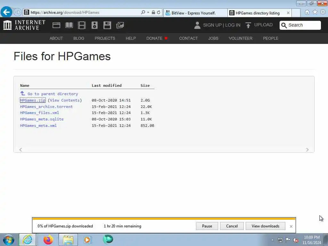Image resolution: width=328 pixels, height=246 pixels.
Task: Close the HPGames directory listing tab
Action: coord(288,13)
